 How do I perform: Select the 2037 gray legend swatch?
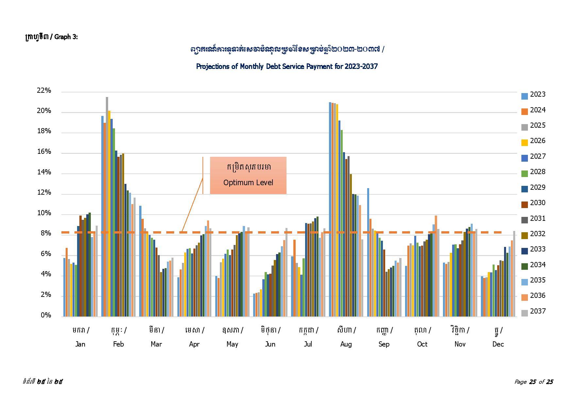pyautogui.click(x=524, y=313)
